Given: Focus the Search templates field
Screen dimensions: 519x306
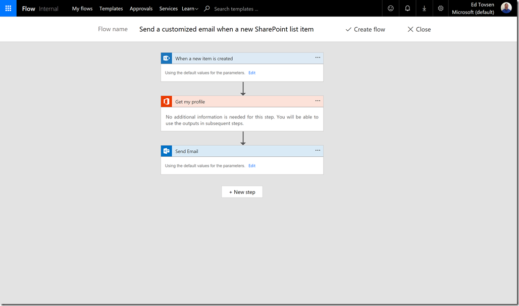Looking at the screenshot, I should (x=236, y=9).
